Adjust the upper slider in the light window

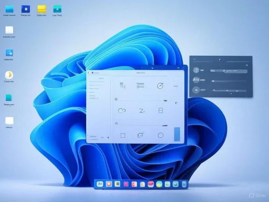click(x=143, y=100)
